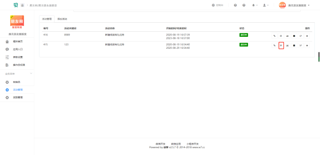The image size is (320, 155).
Task: Switch to the 添加活动 tab
Action: coord(62,19)
